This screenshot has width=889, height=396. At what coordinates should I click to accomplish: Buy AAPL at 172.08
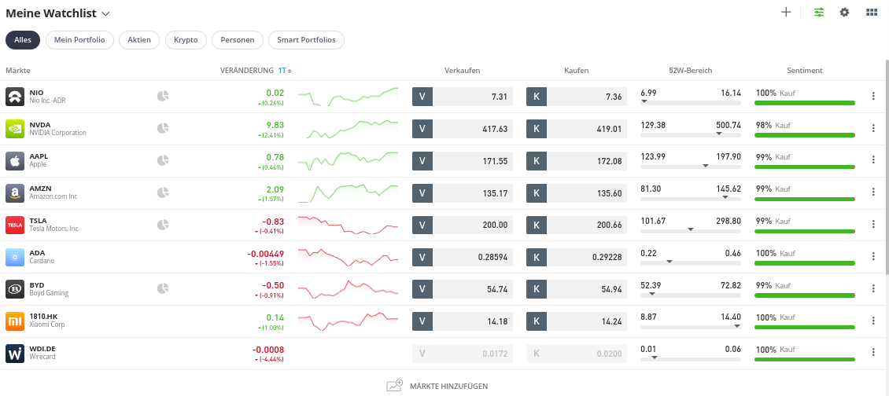(x=577, y=161)
